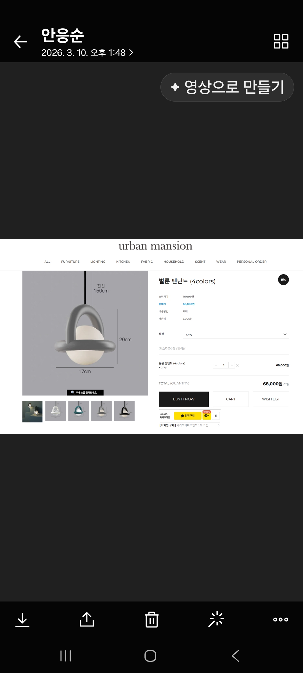
Task: Tap the trash delete icon
Action: tap(151, 619)
